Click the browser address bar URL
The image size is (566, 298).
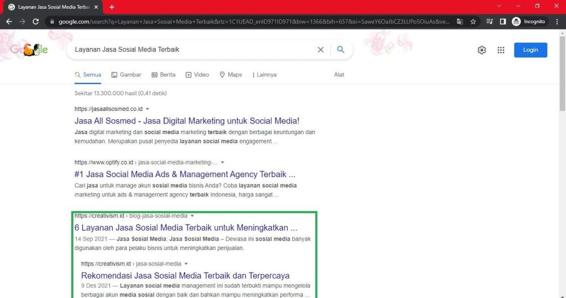(254, 22)
